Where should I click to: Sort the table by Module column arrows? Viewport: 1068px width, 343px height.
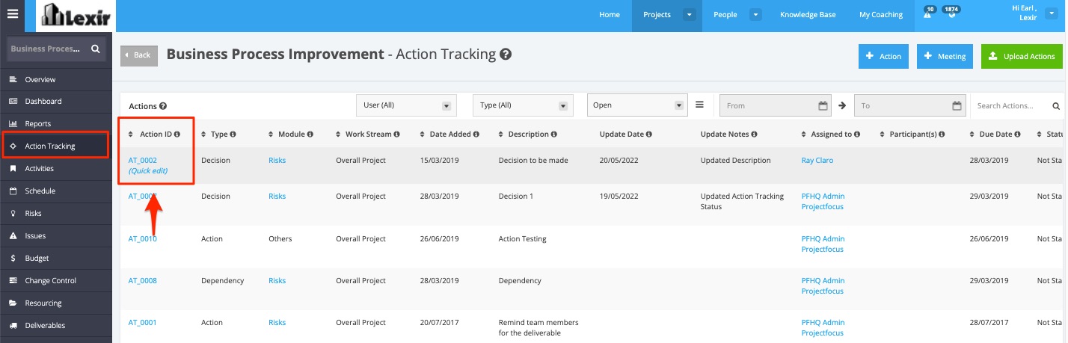tap(271, 135)
